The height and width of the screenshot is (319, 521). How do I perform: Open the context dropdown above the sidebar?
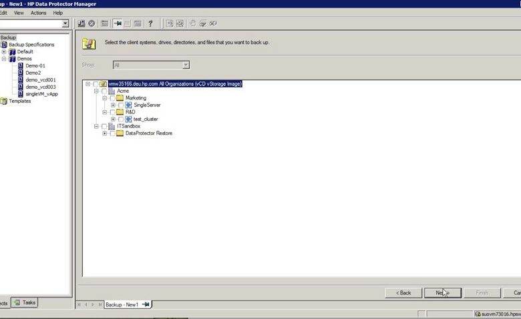pos(65,23)
